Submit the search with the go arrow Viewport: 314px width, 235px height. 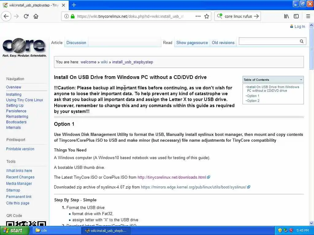(x=256, y=17)
